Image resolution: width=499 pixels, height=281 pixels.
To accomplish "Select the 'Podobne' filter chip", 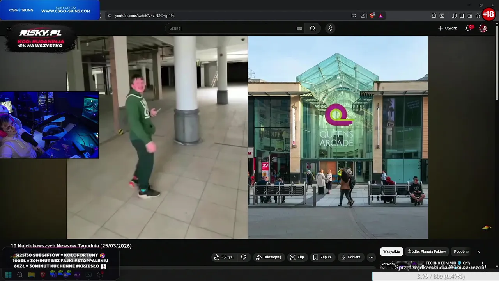I will (x=461, y=251).
